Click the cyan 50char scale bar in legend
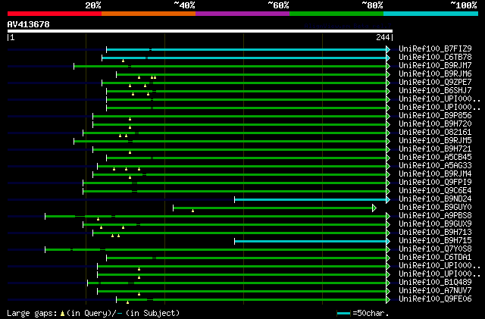 pos(343,314)
